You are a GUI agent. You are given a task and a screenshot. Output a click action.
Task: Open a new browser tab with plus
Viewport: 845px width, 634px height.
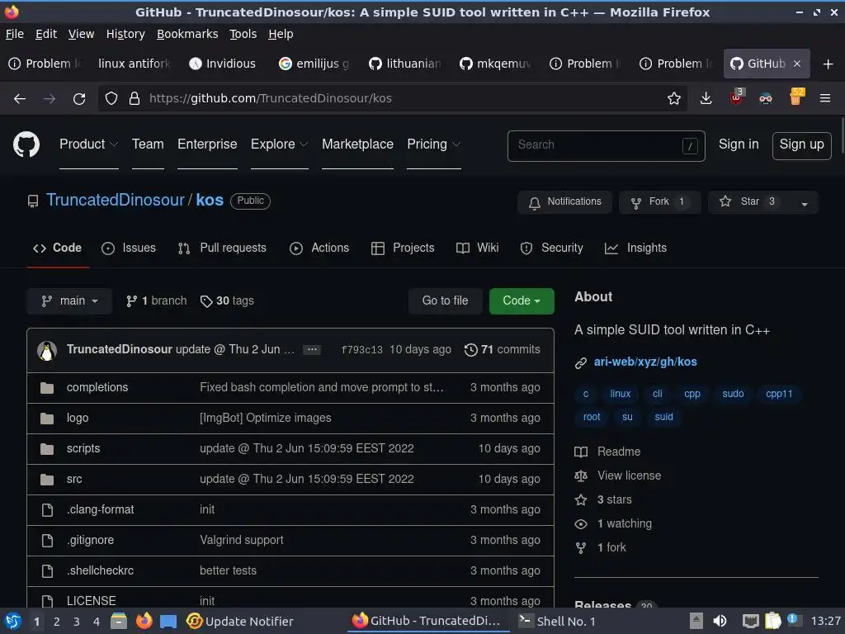point(828,64)
